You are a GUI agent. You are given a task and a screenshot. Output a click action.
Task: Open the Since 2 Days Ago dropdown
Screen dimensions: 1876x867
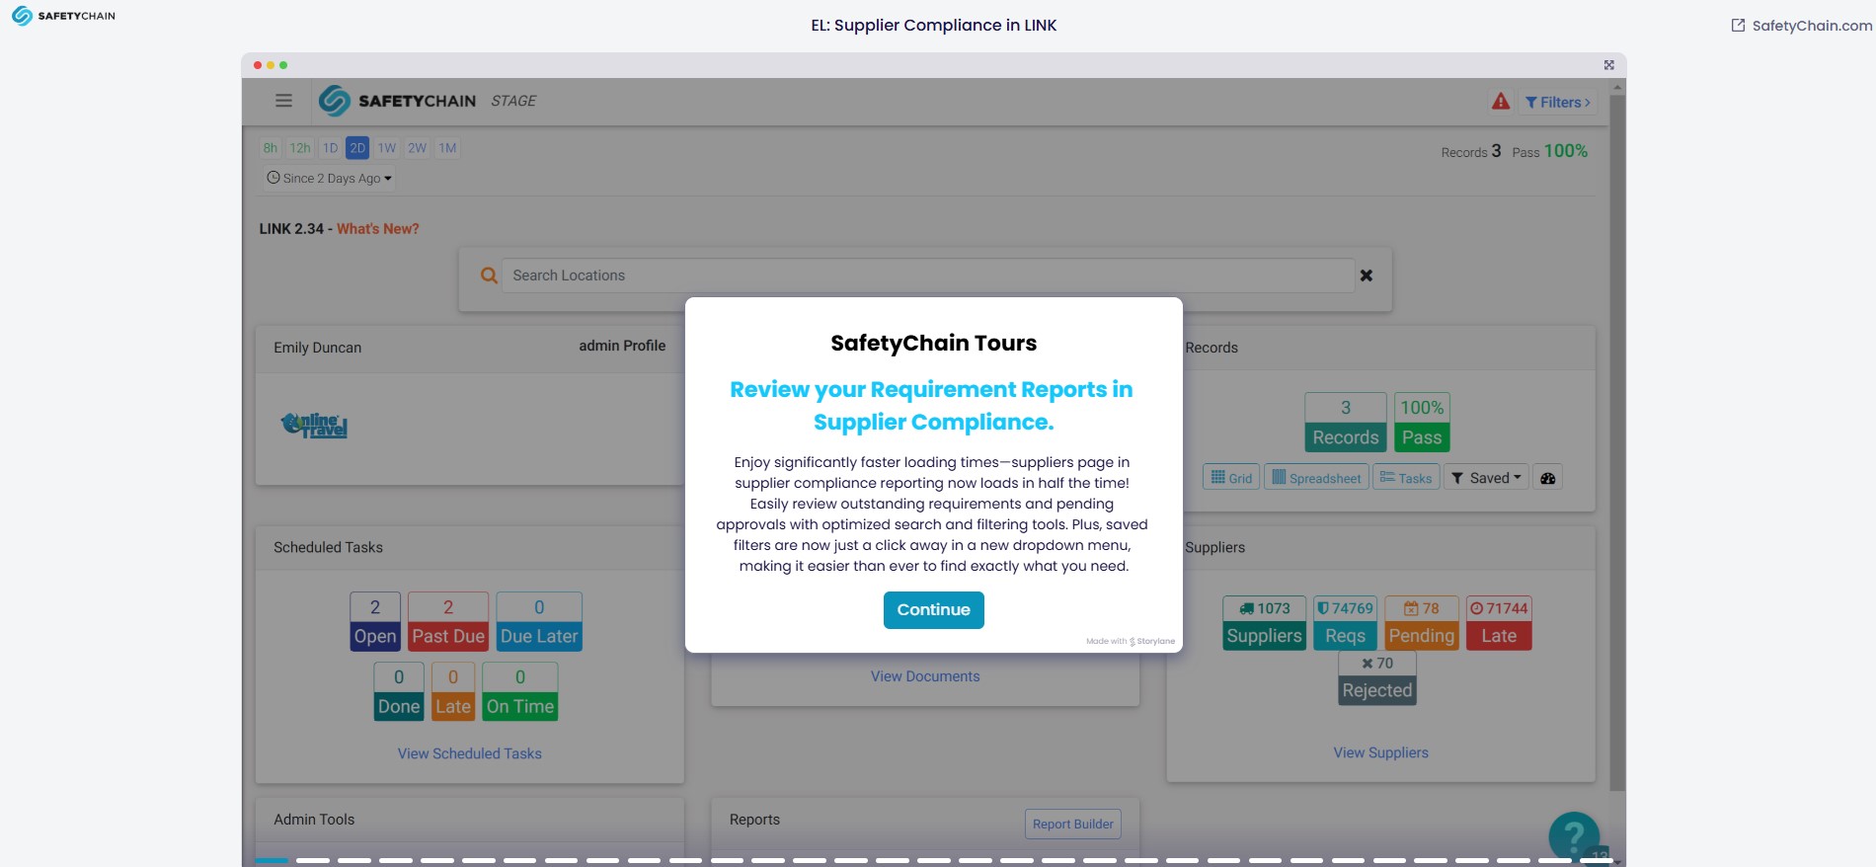tap(330, 179)
